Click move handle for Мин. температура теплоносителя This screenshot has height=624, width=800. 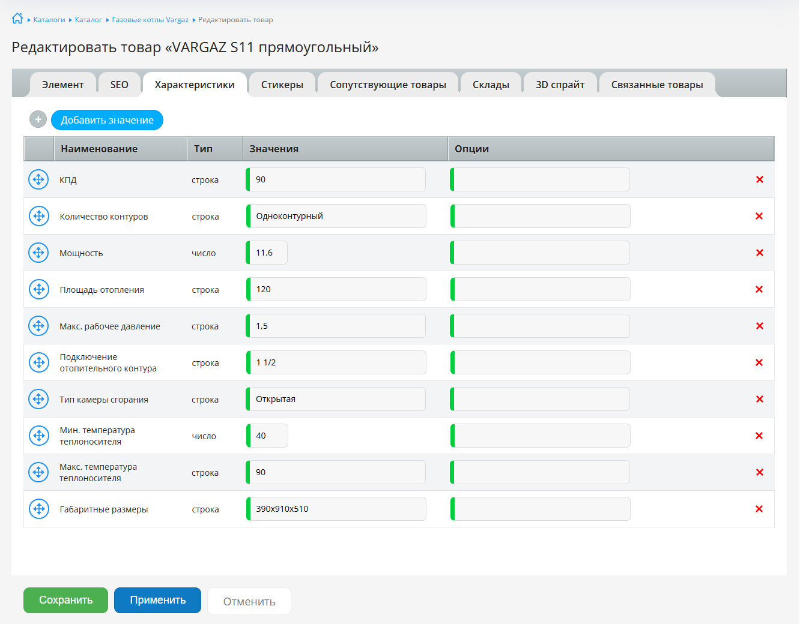click(38, 436)
